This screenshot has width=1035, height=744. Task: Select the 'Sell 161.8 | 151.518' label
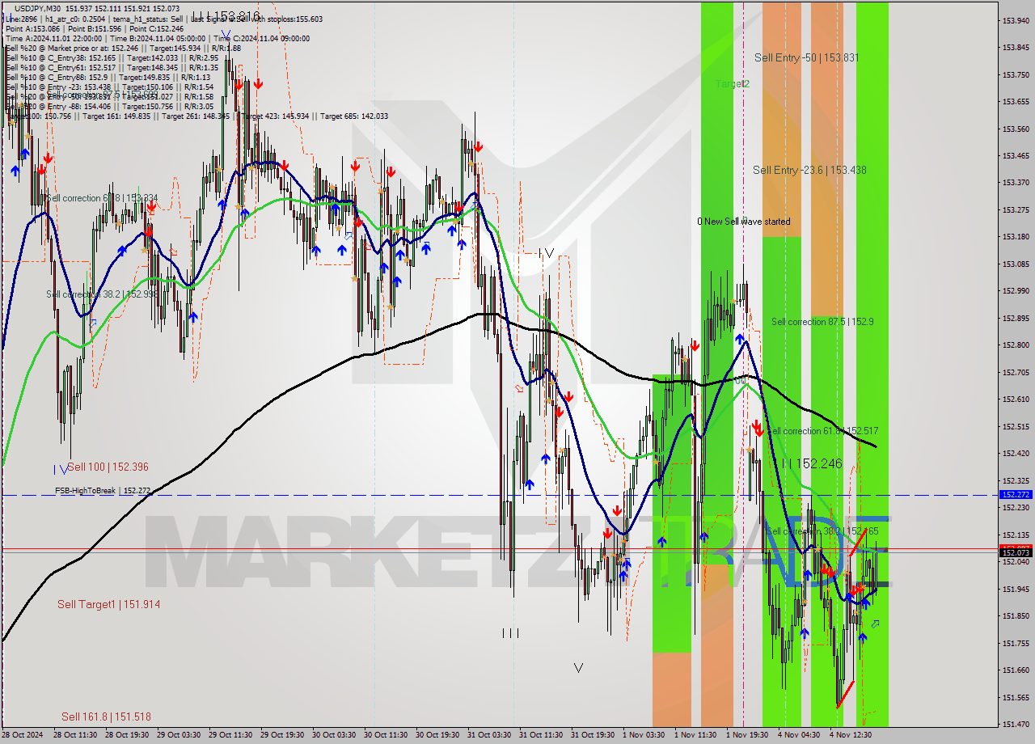click(106, 717)
